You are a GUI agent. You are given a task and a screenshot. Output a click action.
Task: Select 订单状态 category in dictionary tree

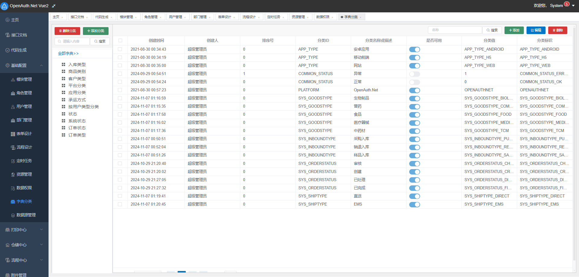77,128
